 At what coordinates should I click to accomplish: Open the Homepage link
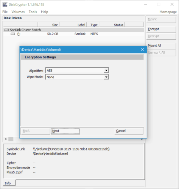point(168,12)
